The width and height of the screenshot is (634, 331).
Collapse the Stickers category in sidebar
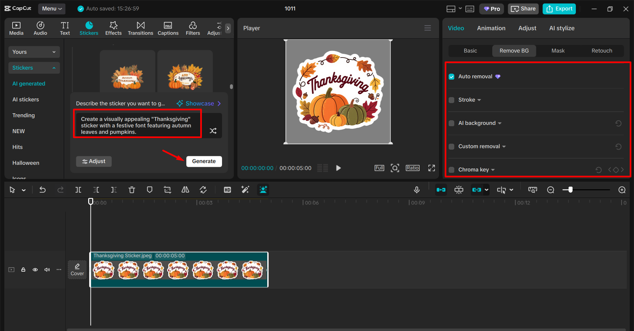54,68
